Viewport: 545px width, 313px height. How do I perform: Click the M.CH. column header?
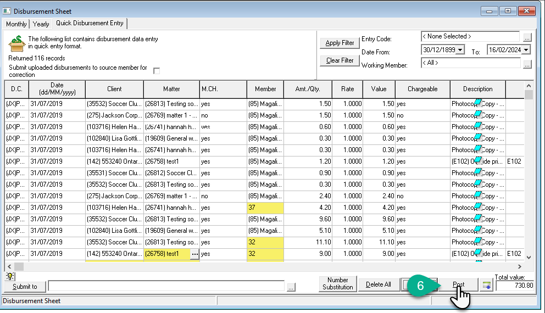[x=224, y=89]
